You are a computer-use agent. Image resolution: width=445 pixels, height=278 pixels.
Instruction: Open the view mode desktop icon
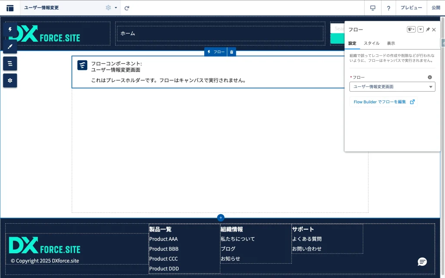pos(372,8)
